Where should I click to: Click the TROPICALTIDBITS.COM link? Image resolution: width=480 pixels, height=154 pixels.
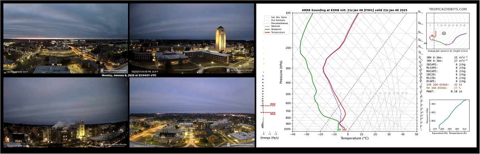(448, 10)
